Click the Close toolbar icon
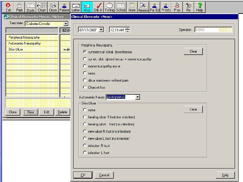The height and width of the screenshot is (182, 243). pos(53,7)
